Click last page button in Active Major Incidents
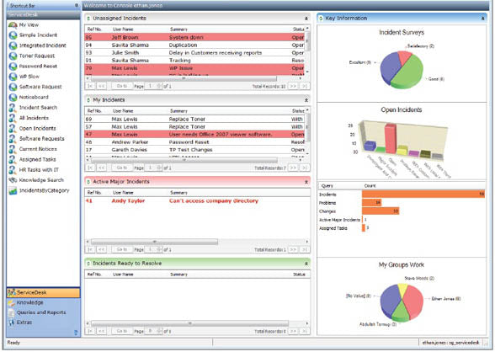Screen dimensions: 495x352 [305, 250]
